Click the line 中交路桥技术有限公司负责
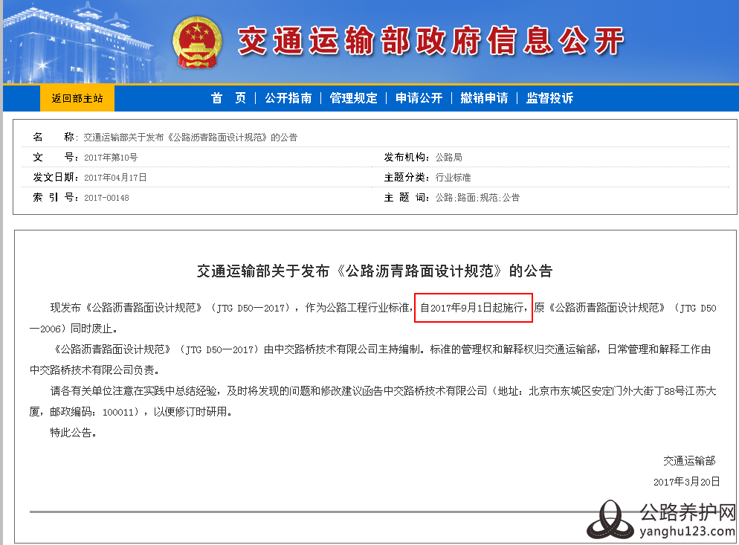This screenshot has width=739, height=545. (94, 370)
